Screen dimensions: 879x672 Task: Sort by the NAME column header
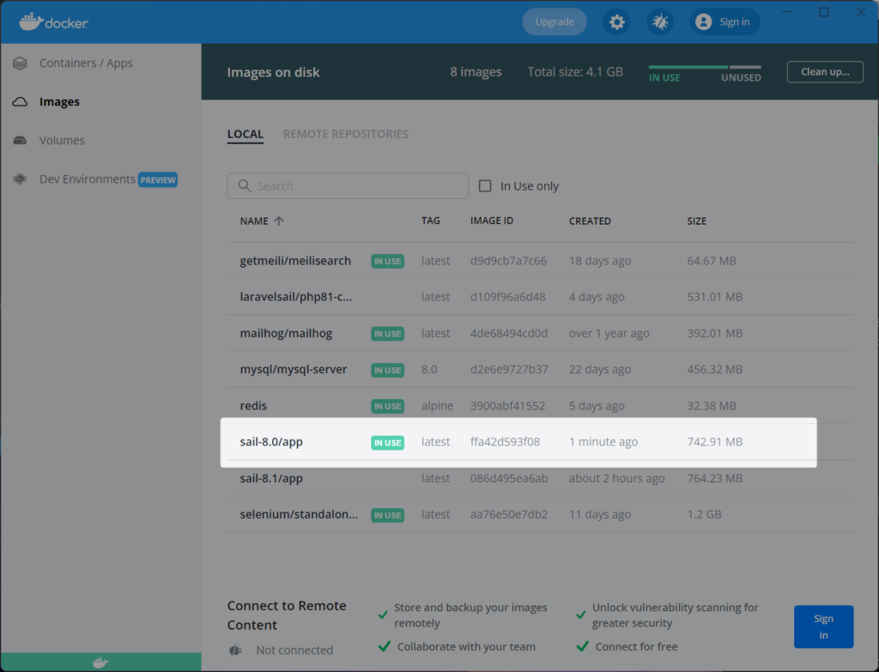click(254, 221)
